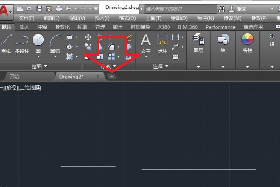The height and width of the screenshot is (187, 280).
Task: Click the 登录 sign-in button
Action: pyautogui.click(x=241, y=8)
